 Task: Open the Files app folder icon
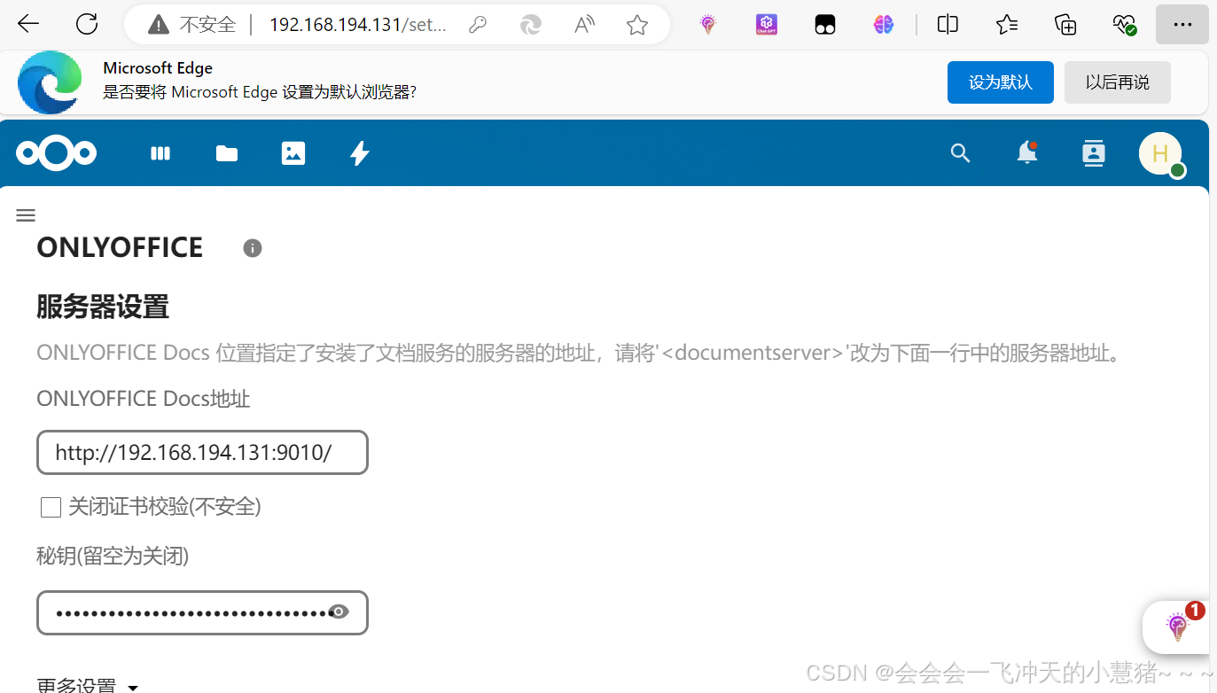pyautogui.click(x=226, y=153)
